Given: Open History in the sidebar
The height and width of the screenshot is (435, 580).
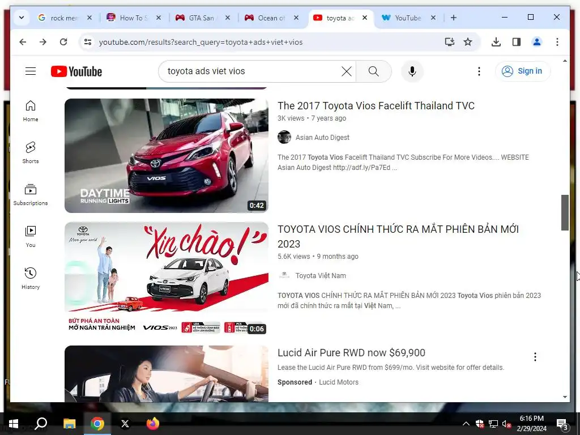Looking at the screenshot, I should point(31,279).
